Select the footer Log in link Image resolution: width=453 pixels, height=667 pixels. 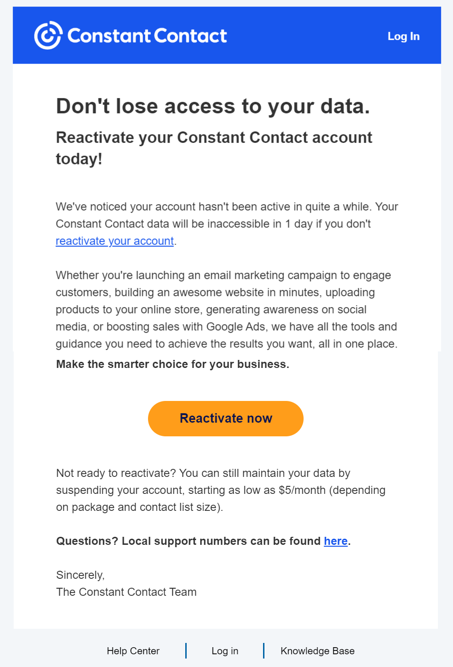(x=225, y=651)
